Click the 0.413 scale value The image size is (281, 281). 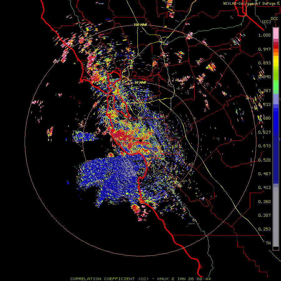264,188
